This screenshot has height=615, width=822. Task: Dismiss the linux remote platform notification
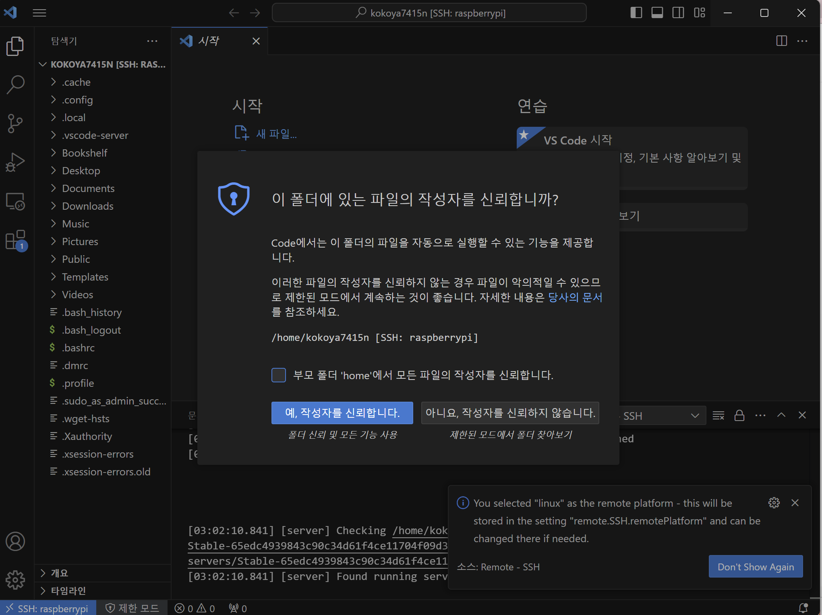(x=795, y=503)
